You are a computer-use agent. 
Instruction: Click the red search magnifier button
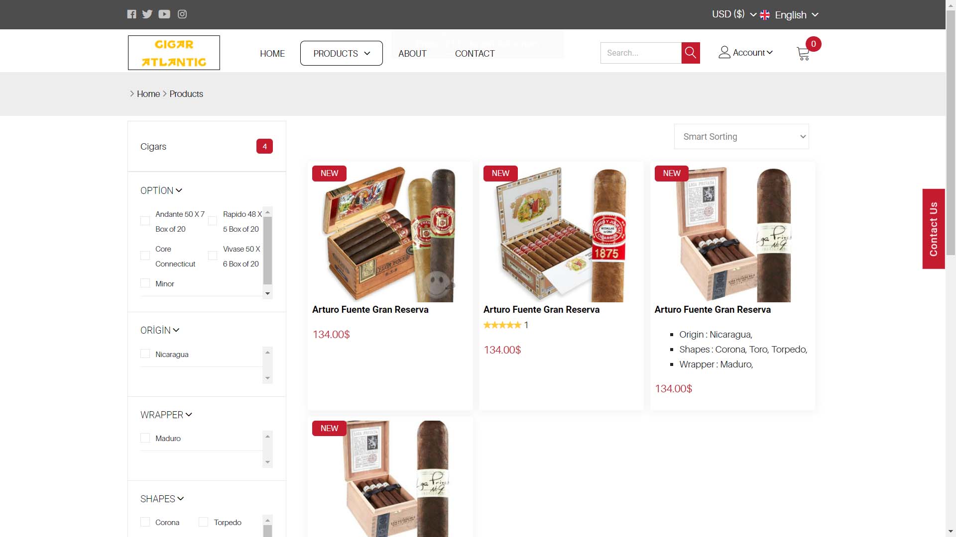click(691, 53)
